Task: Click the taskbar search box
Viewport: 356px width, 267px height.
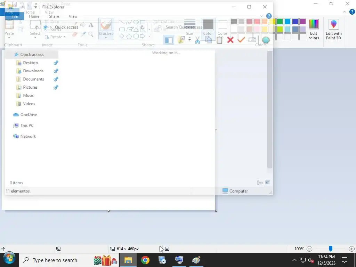Action: pyautogui.click(x=68, y=260)
